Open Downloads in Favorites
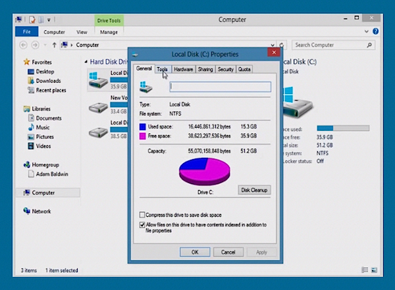 click(48, 81)
